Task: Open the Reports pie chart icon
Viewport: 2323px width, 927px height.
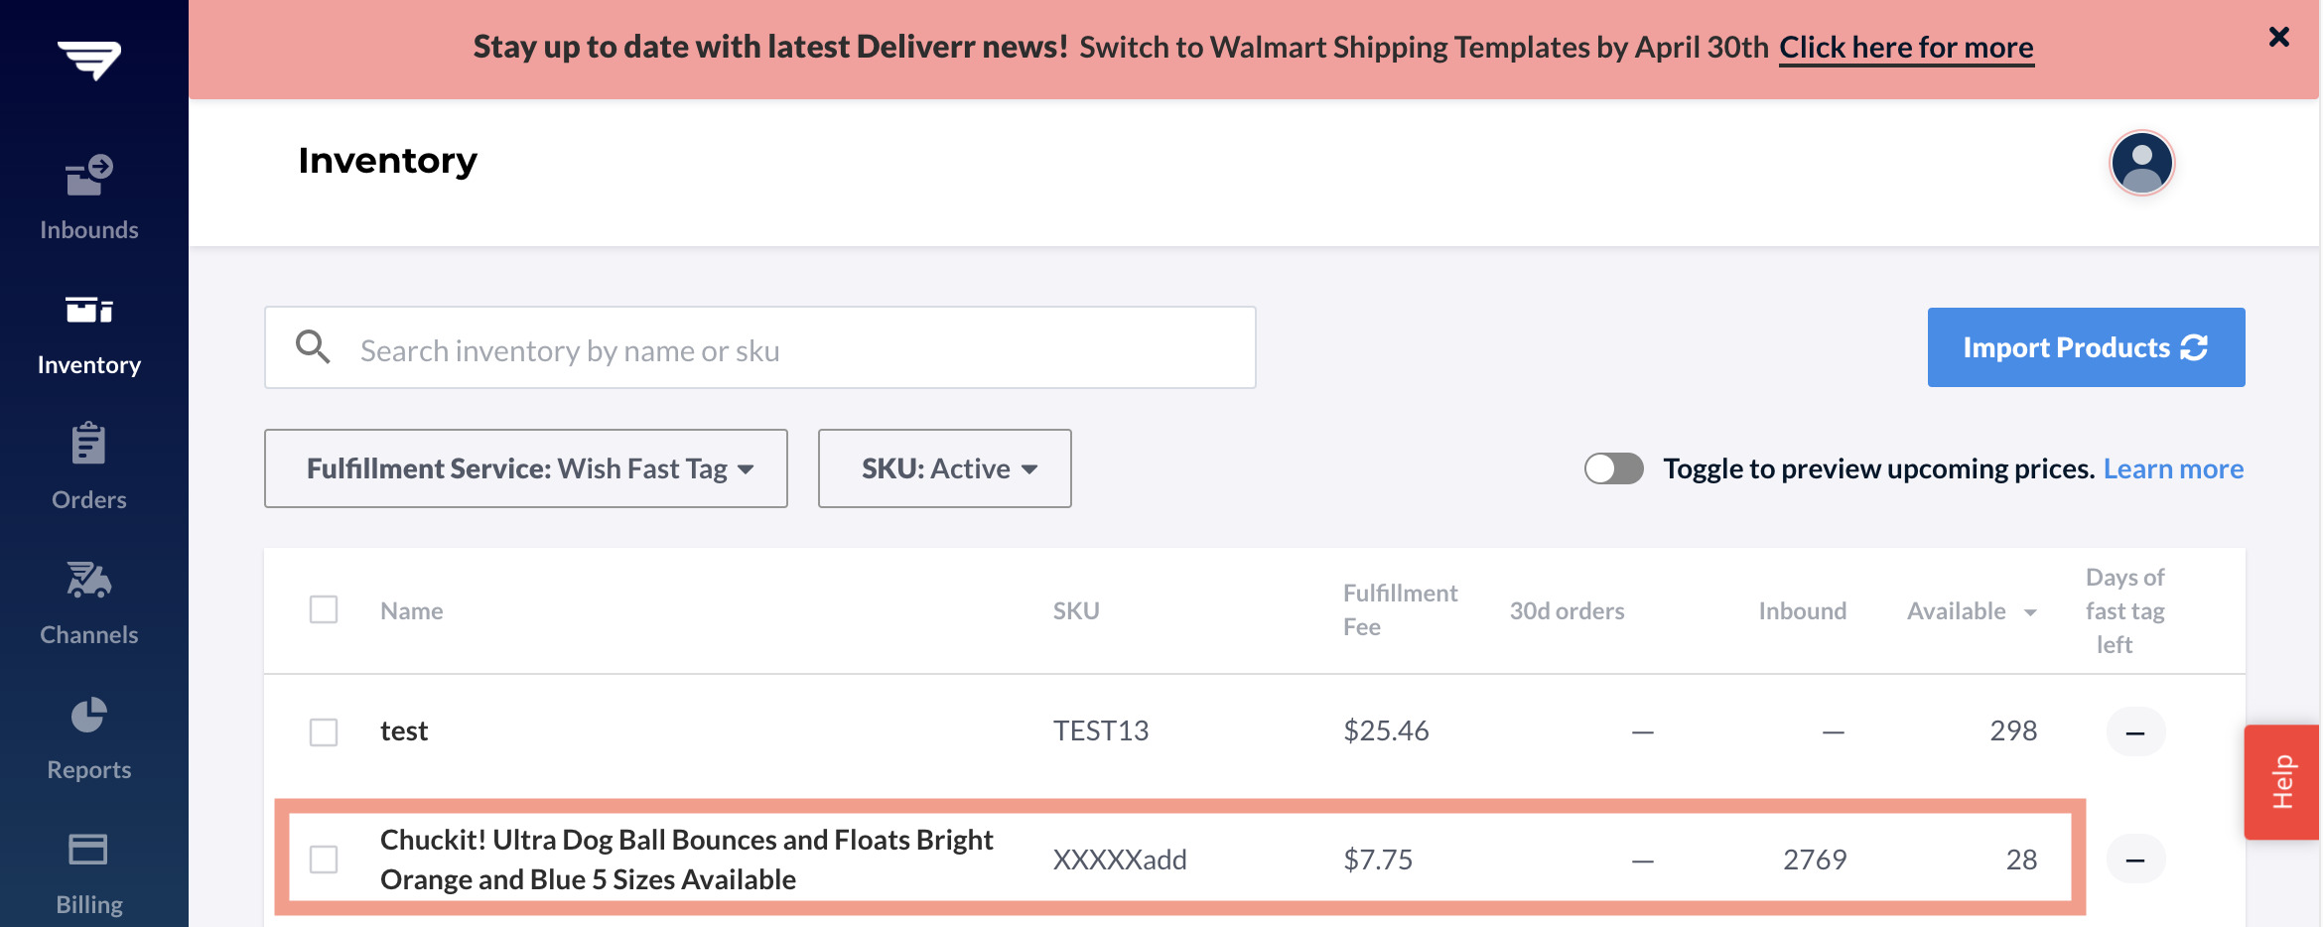Action: [88, 715]
